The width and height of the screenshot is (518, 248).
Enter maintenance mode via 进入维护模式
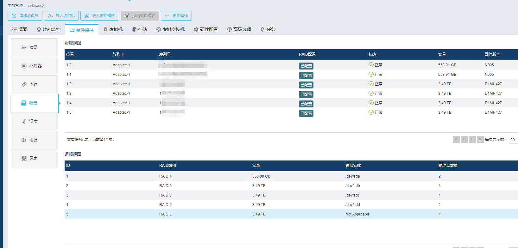100,16
